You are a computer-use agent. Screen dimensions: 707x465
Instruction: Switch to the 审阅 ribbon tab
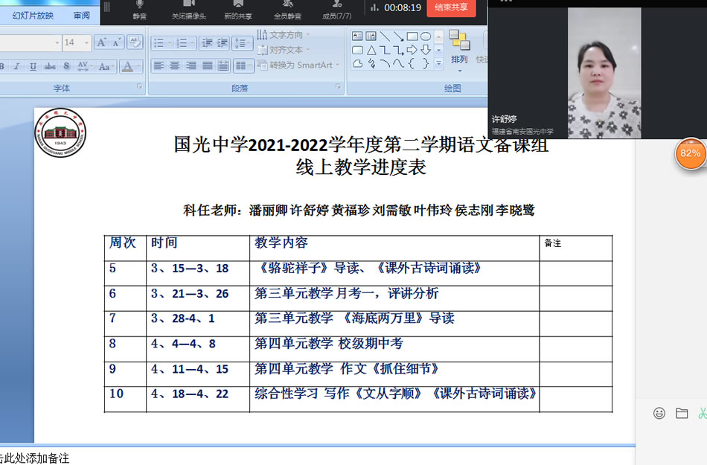[x=82, y=16]
